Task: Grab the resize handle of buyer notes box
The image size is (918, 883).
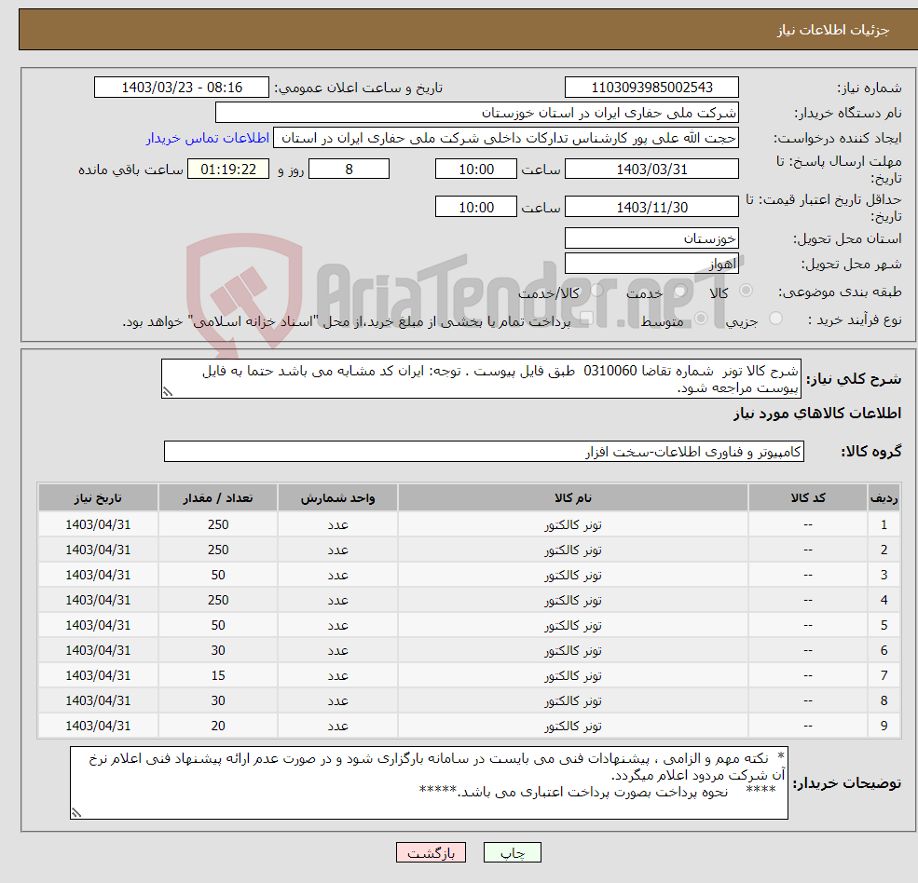Action: (76, 812)
